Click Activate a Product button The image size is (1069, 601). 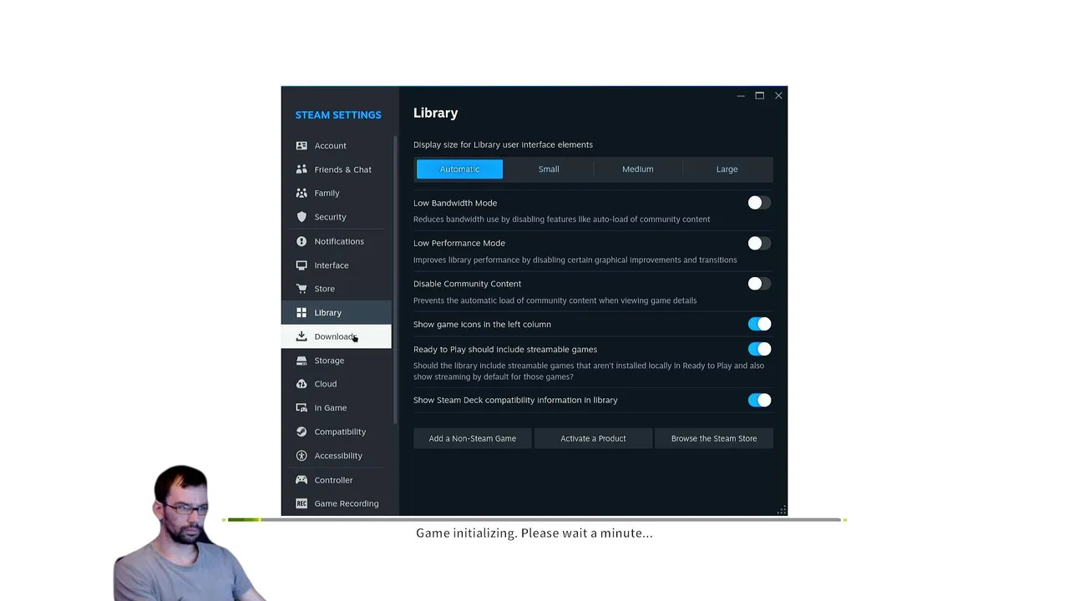click(593, 438)
